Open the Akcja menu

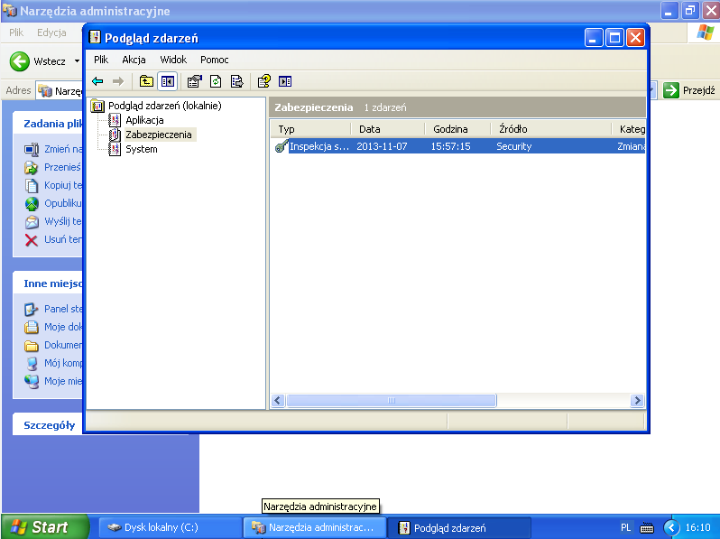tap(134, 60)
